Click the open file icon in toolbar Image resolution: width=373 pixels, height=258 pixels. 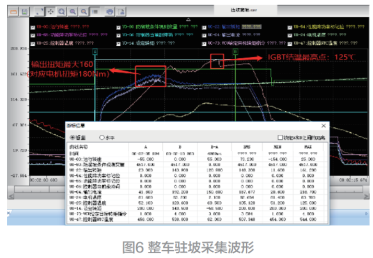click(x=14, y=11)
